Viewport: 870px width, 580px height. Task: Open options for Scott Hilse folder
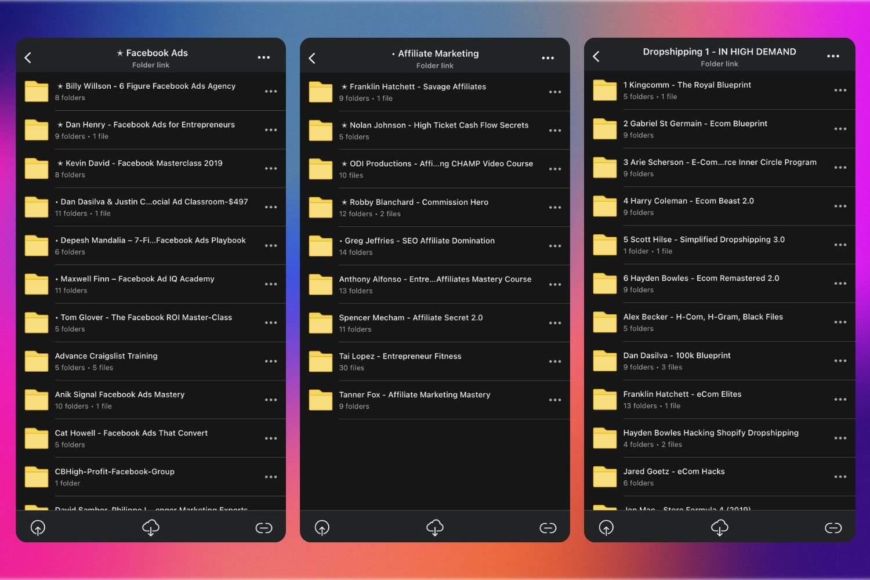pyautogui.click(x=840, y=245)
